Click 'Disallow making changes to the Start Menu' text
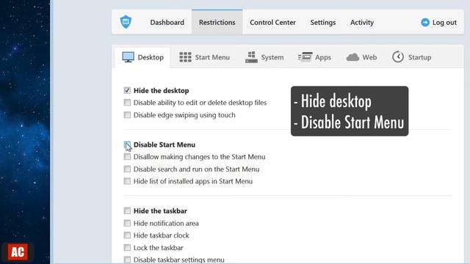This screenshot has height=264, width=470. pyautogui.click(x=199, y=157)
